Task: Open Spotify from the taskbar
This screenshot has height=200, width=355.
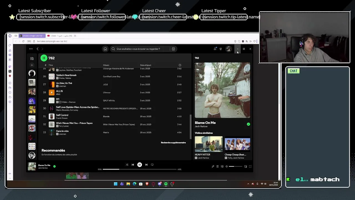Action: pos(166,184)
